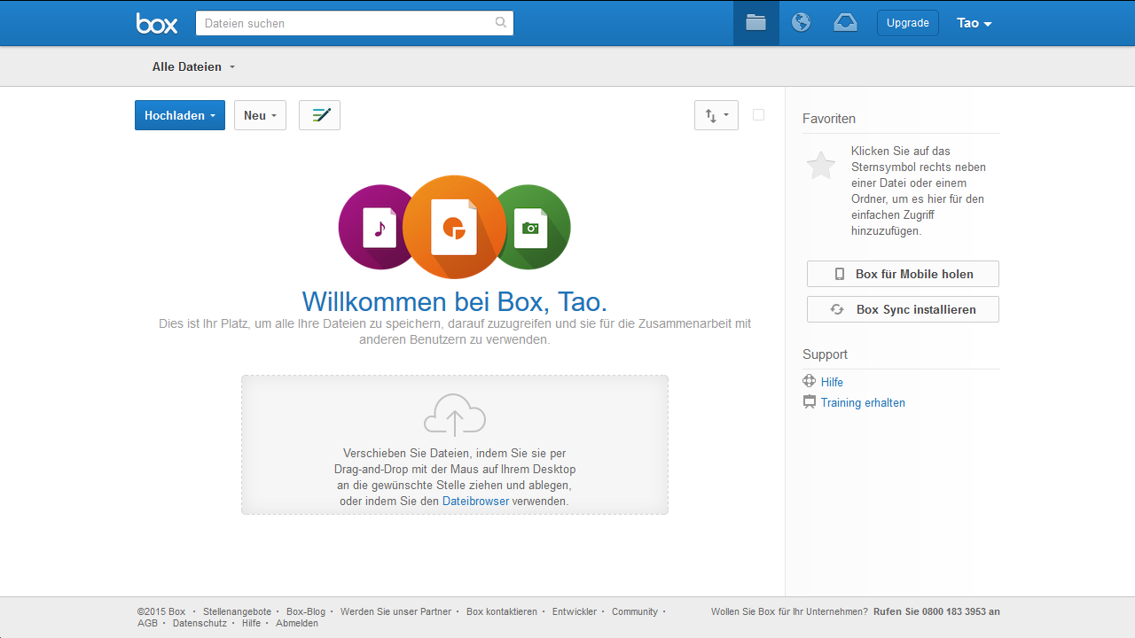Click the Dateibrowser link
Screen dimensions: 1135x638
pos(475,501)
